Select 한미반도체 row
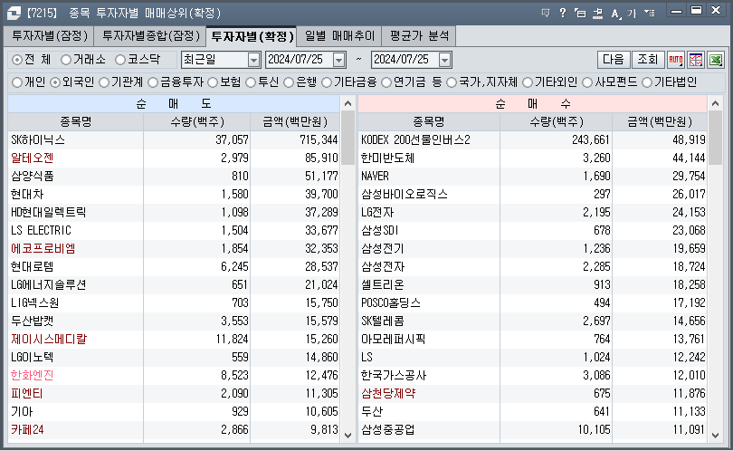 (x=532, y=158)
